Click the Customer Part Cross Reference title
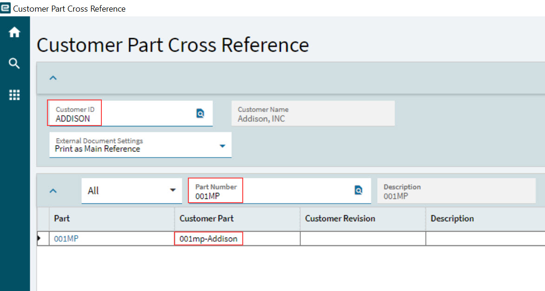Image resolution: width=545 pixels, height=291 pixels. 173,45
